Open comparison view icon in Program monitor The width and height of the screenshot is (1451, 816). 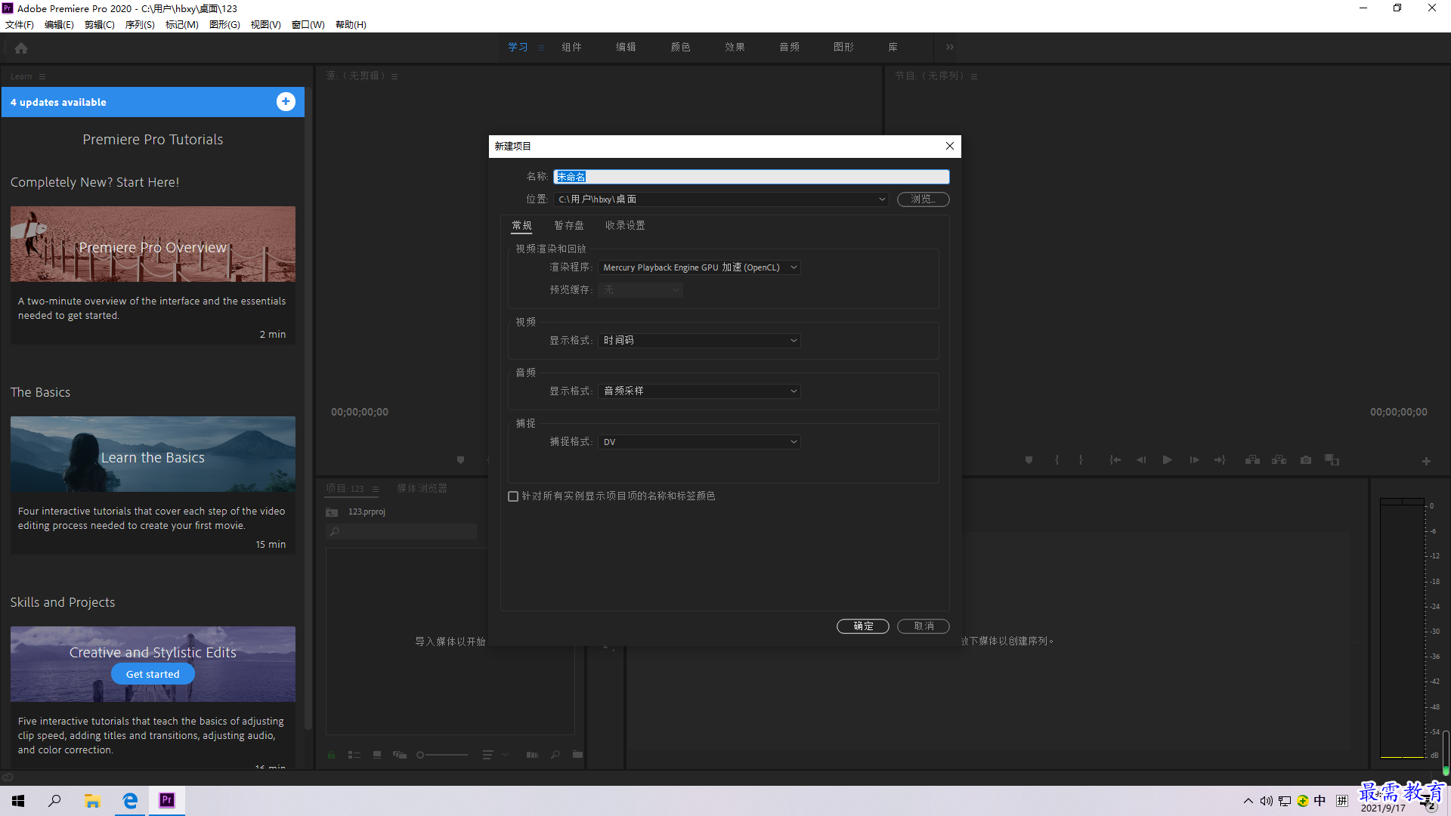(x=1332, y=460)
